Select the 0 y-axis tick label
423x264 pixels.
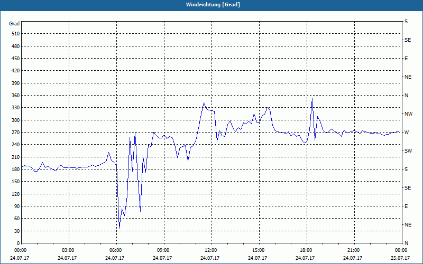pyautogui.click(x=19, y=243)
